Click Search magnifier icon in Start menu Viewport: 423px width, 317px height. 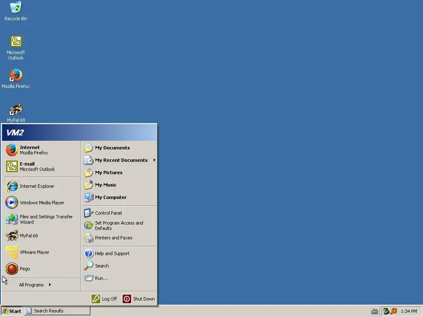(88, 266)
